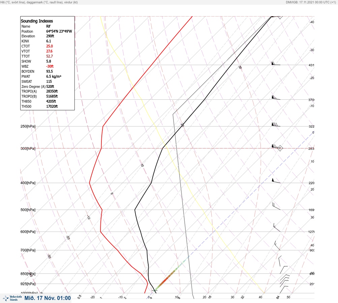Click the wind barb at the 600 hPa level
This screenshot has height=303, width=338.
tap(277, 228)
